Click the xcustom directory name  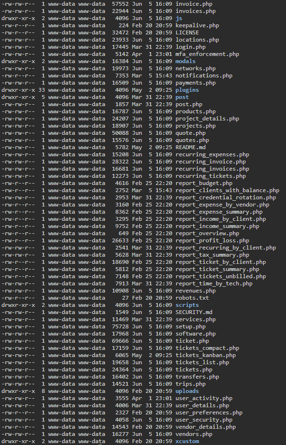point(187,441)
